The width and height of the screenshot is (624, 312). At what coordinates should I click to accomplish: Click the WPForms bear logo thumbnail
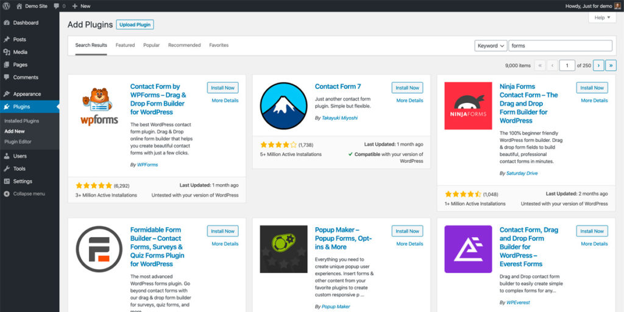[99, 106]
